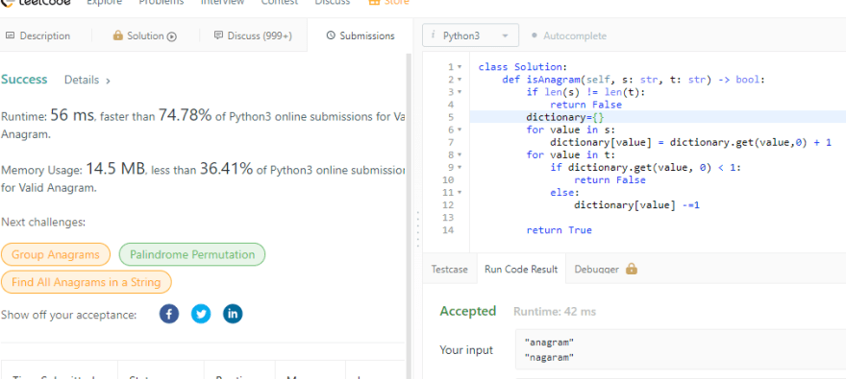Select the Run Code Result tab
The image size is (846, 379).
coord(521,270)
